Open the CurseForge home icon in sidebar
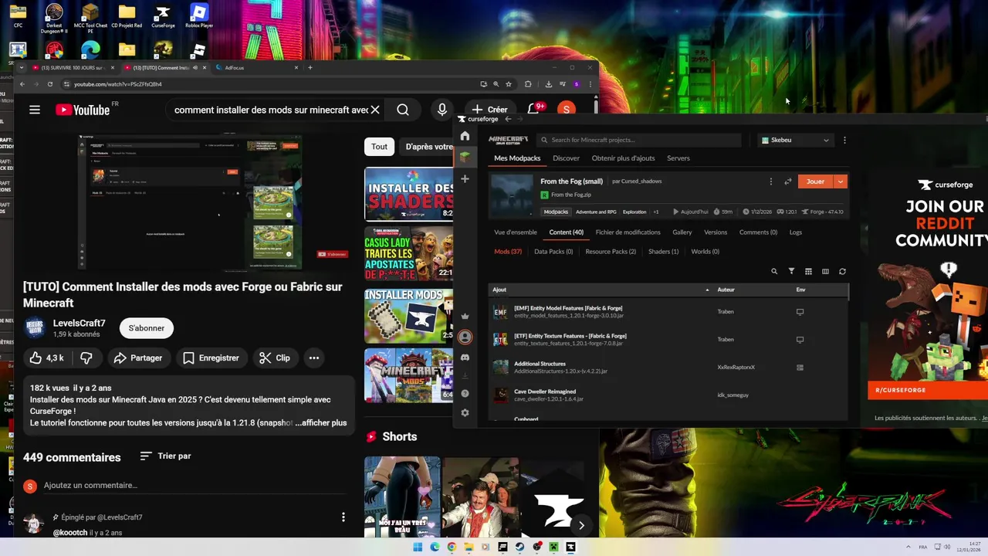The width and height of the screenshot is (988, 556). click(465, 136)
